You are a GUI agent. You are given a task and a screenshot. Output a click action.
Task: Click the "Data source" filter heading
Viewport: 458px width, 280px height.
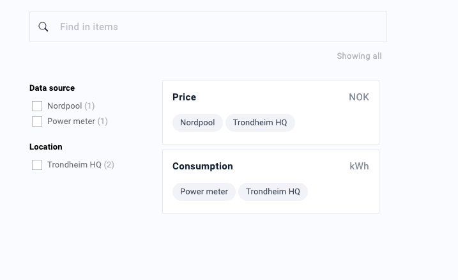52,88
